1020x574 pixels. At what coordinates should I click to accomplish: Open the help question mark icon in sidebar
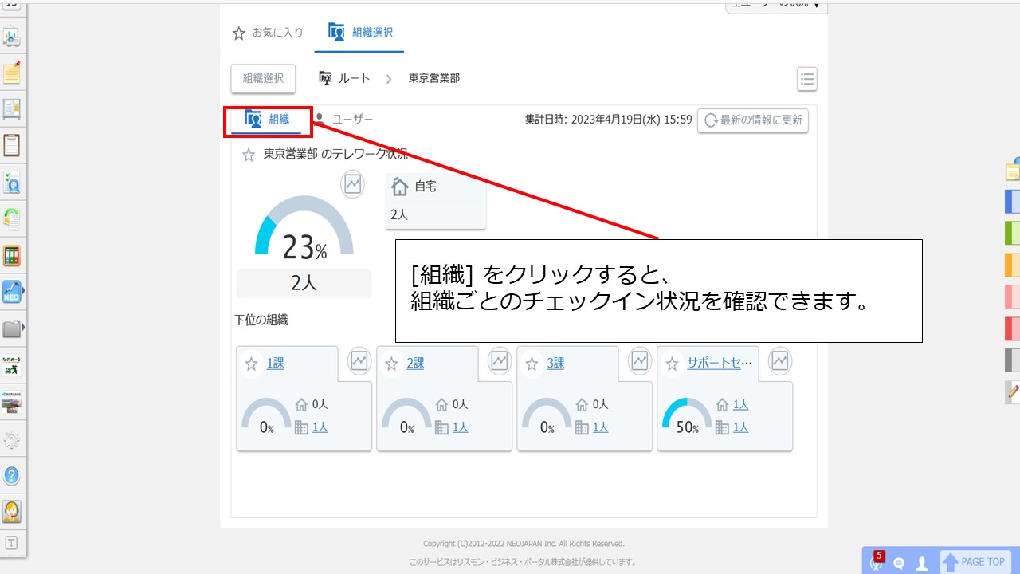[x=12, y=476]
